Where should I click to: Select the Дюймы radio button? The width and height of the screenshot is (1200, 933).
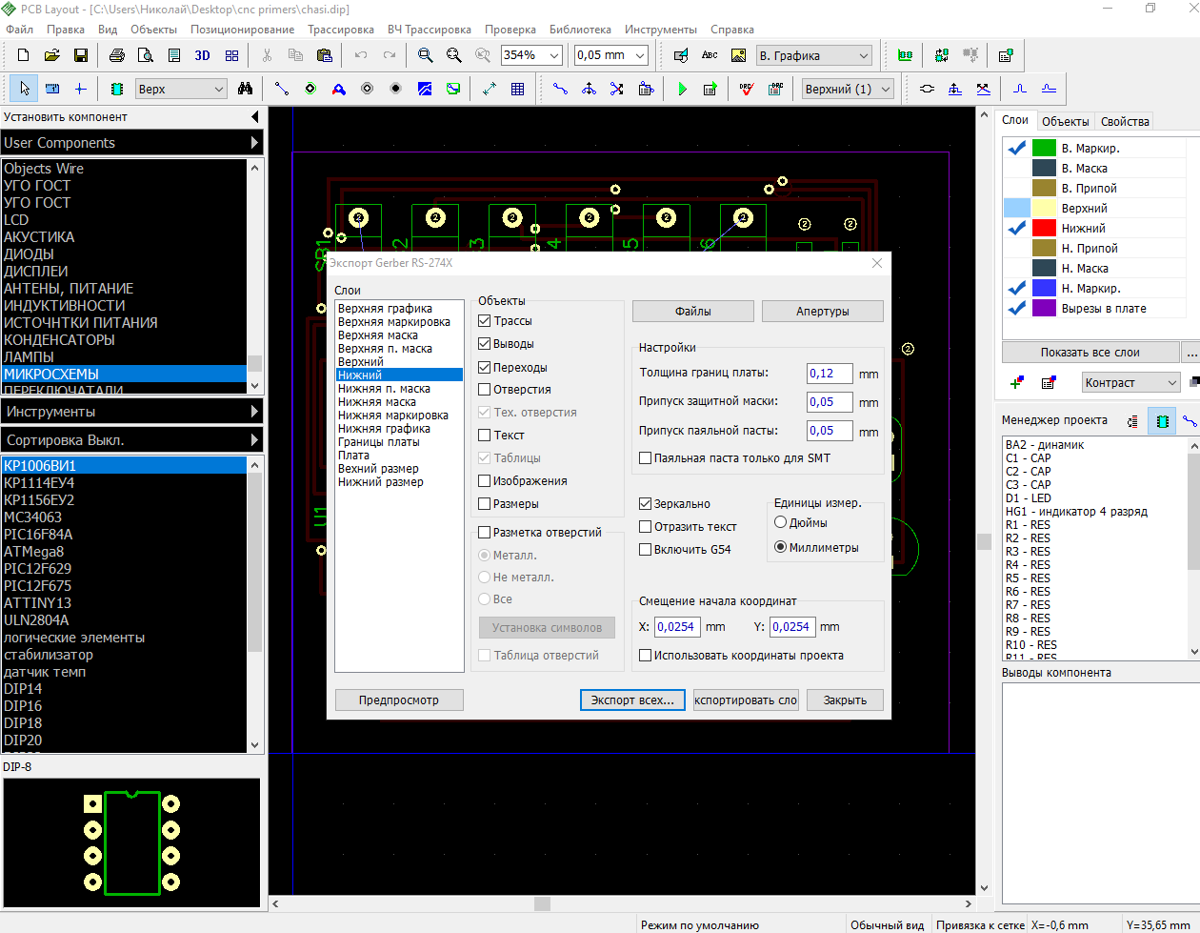pos(781,523)
